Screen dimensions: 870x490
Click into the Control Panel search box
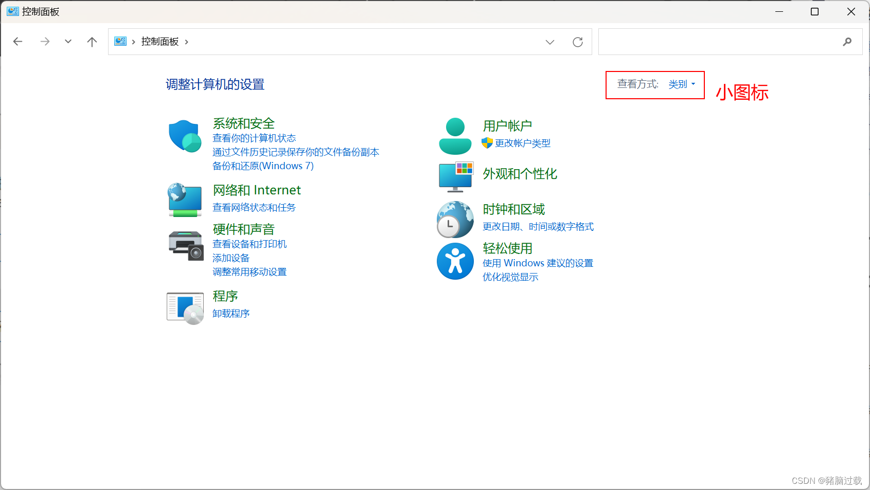(731, 42)
